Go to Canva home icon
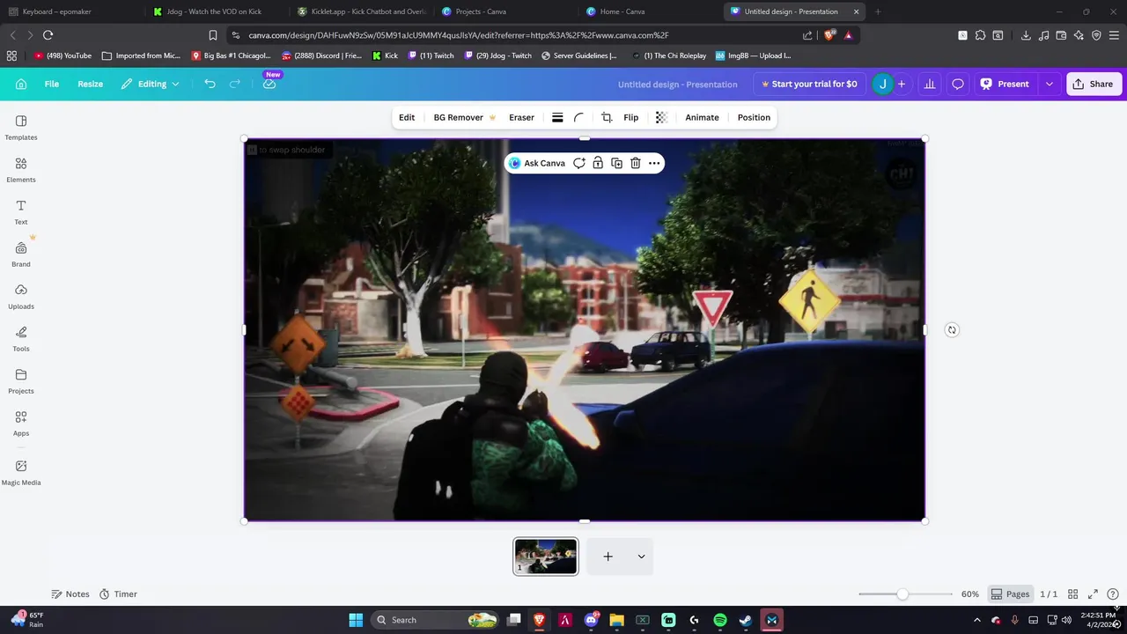 pyautogui.click(x=21, y=84)
